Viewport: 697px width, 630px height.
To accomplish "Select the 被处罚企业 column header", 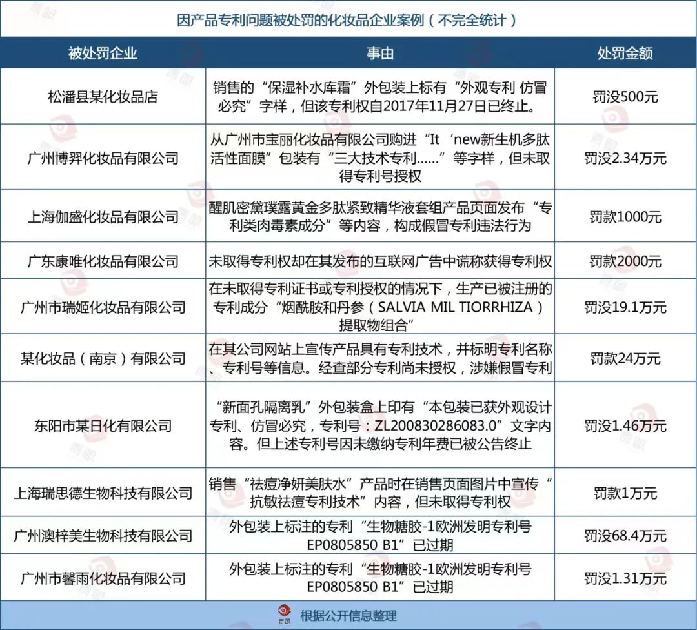I will pos(103,54).
